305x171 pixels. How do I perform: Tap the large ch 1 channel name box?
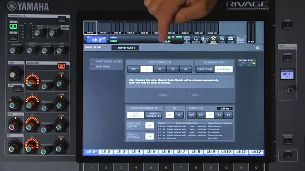point(96,40)
